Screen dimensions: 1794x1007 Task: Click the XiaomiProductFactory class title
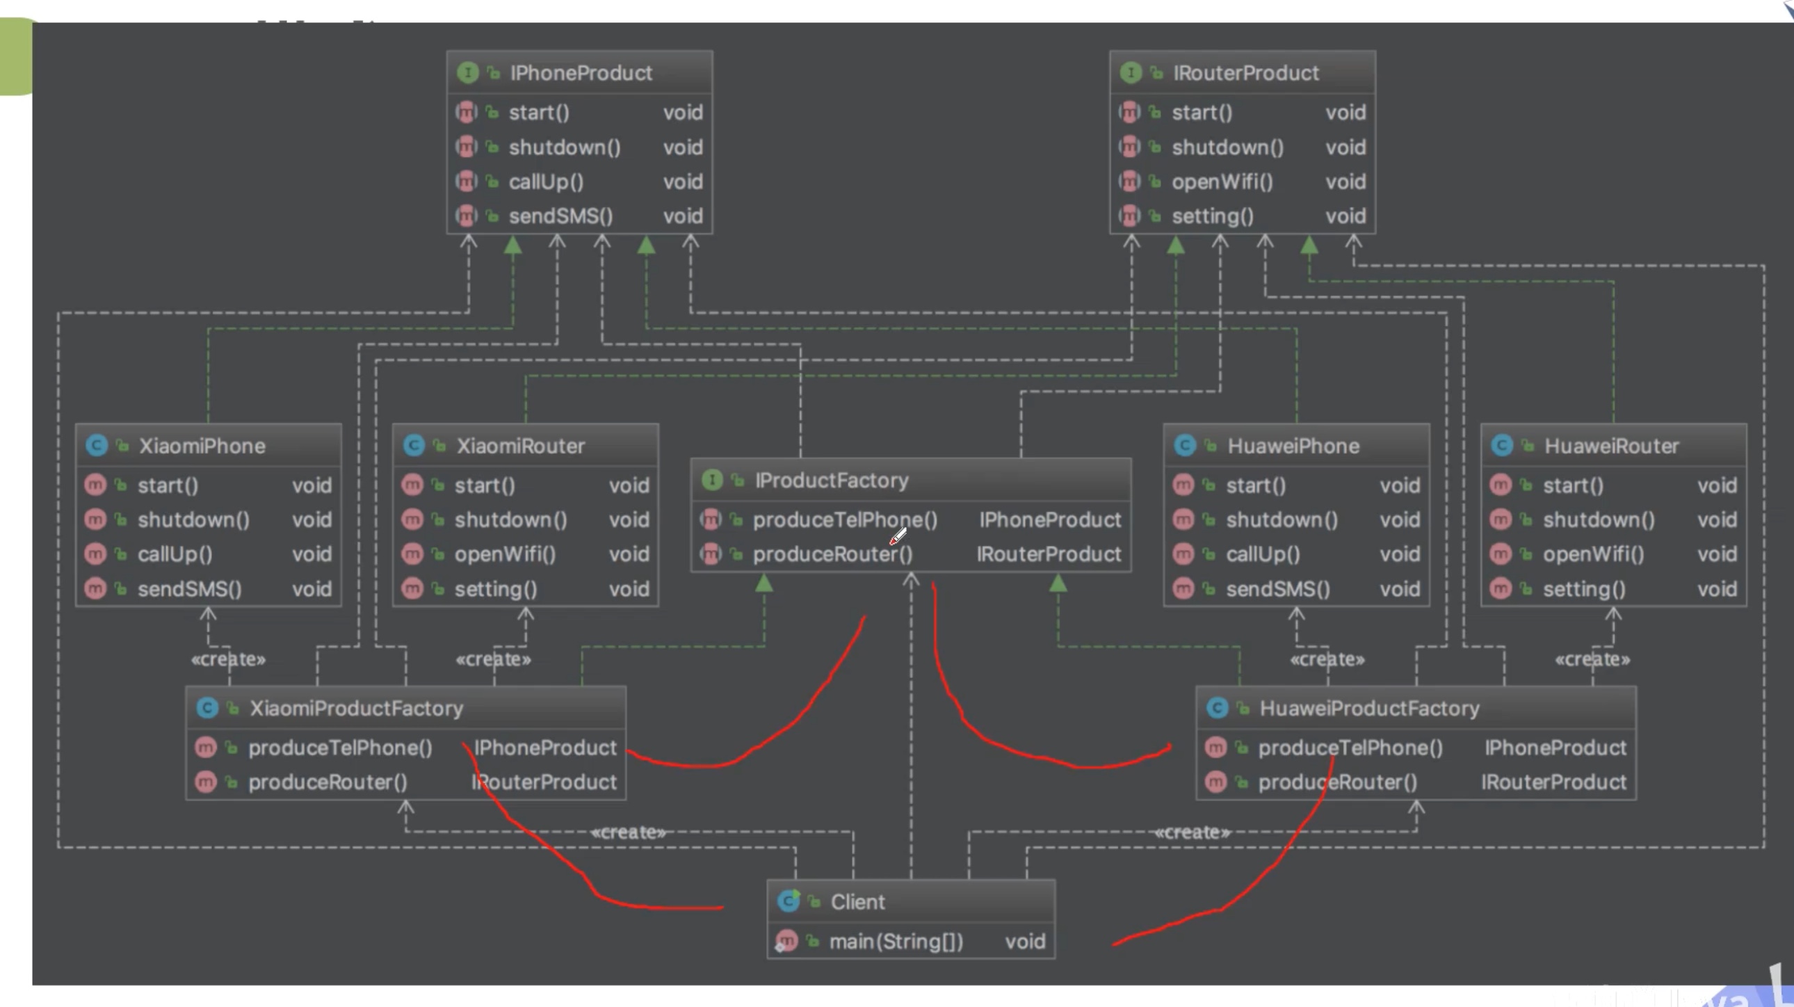(x=356, y=708)
